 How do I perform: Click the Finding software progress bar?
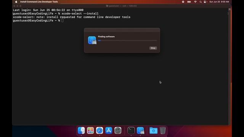[127, 41]
